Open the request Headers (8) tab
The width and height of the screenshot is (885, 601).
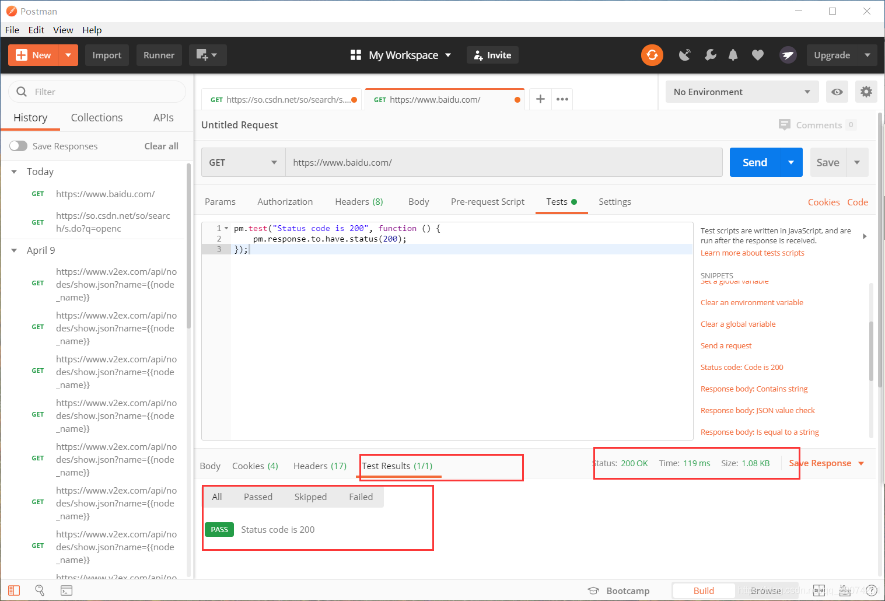coord(359,201)
